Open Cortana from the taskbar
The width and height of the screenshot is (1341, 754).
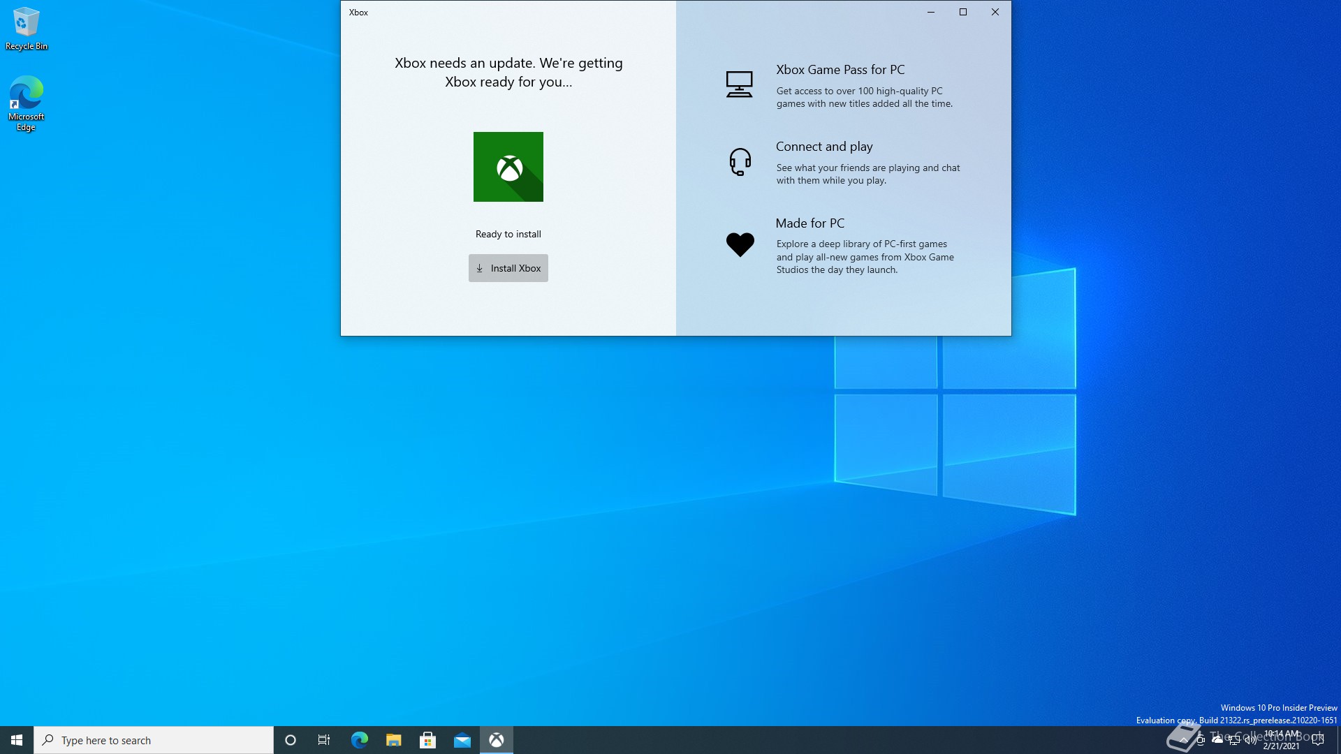[291, 740]
